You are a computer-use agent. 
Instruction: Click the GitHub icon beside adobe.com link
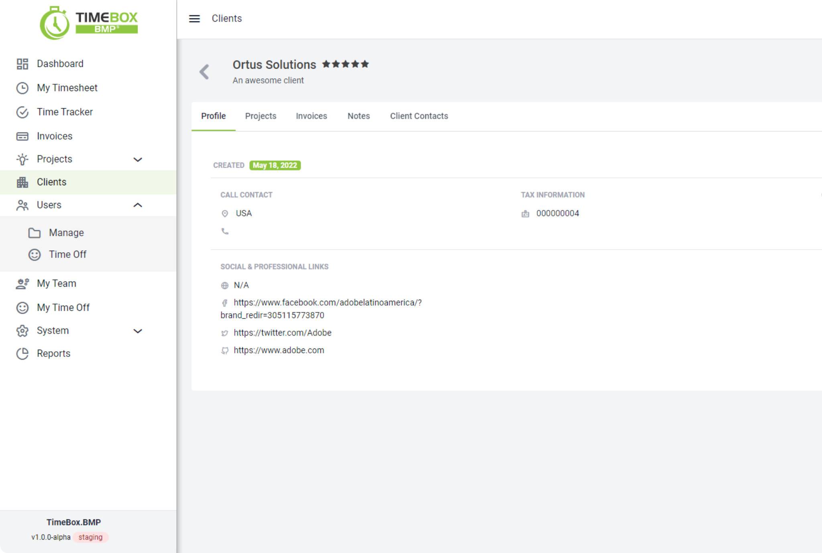pos(225,350)
